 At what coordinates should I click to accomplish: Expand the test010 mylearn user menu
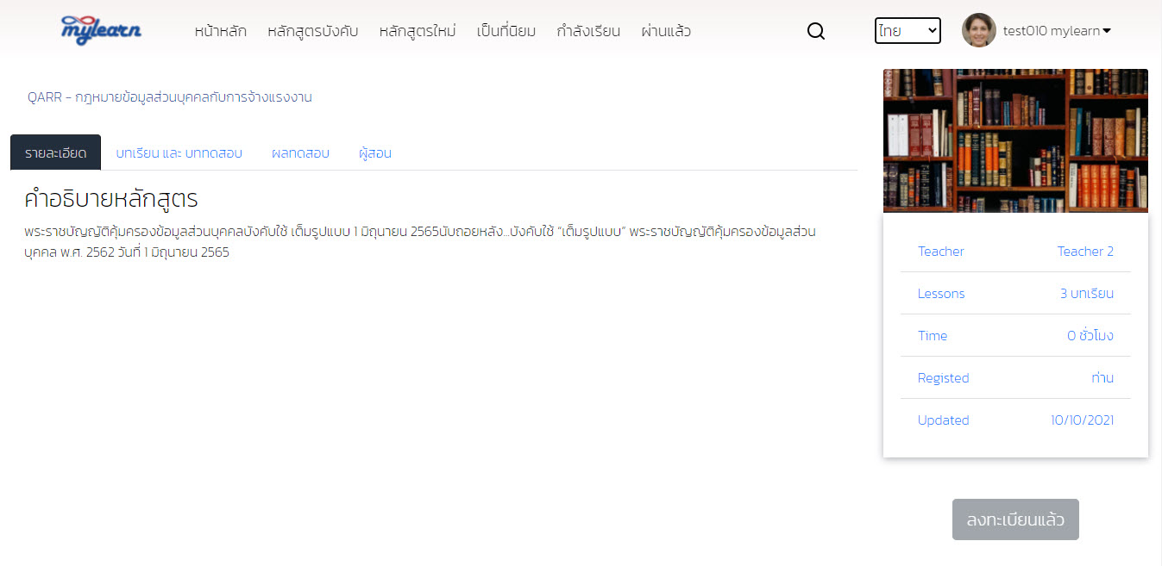(x=1057, y=31)
